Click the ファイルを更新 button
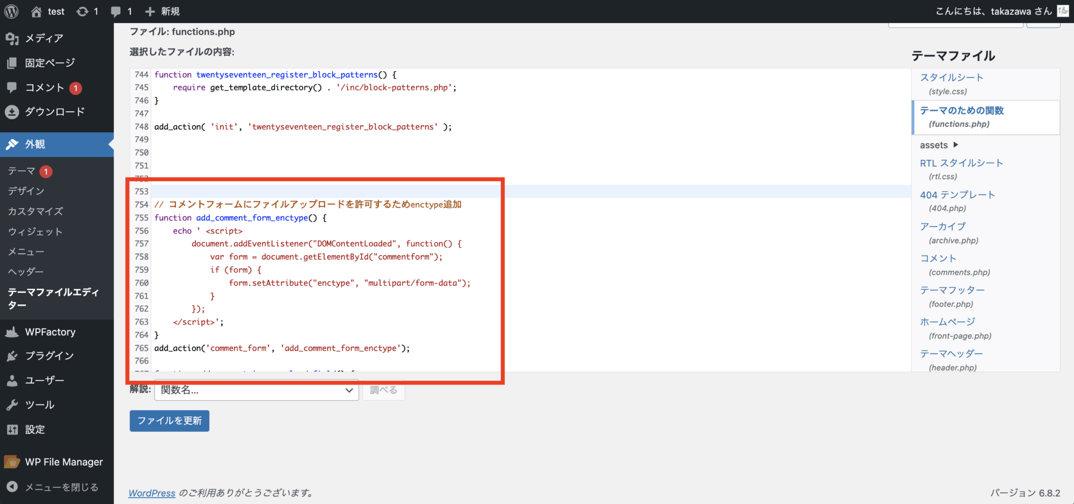 [169, 421]
